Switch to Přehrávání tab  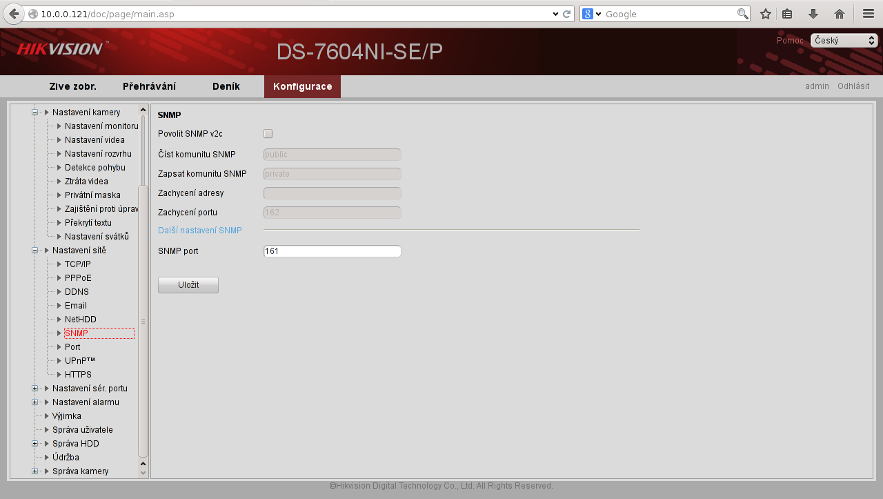click(149, 86)
